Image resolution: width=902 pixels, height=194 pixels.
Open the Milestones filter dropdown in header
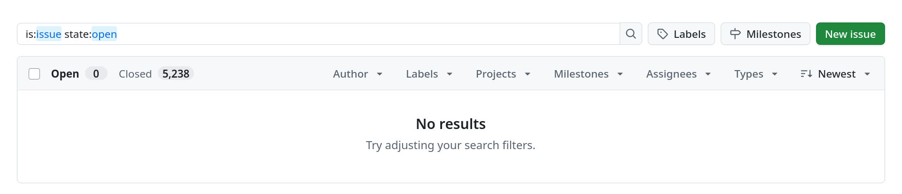[588, 74]
